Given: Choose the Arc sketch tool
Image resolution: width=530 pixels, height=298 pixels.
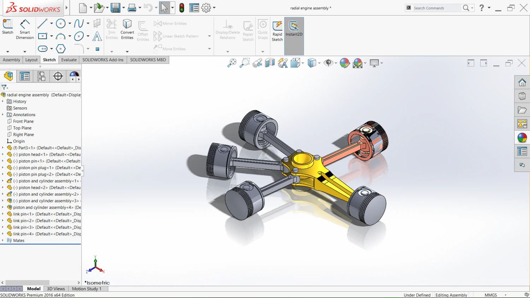Looking at the screenshot, I should pyautogui.click(x=61, y=36).
